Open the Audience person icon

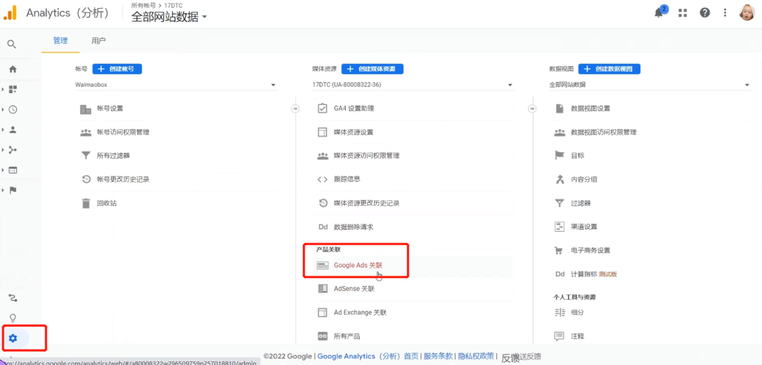click(x=12, y=129)
